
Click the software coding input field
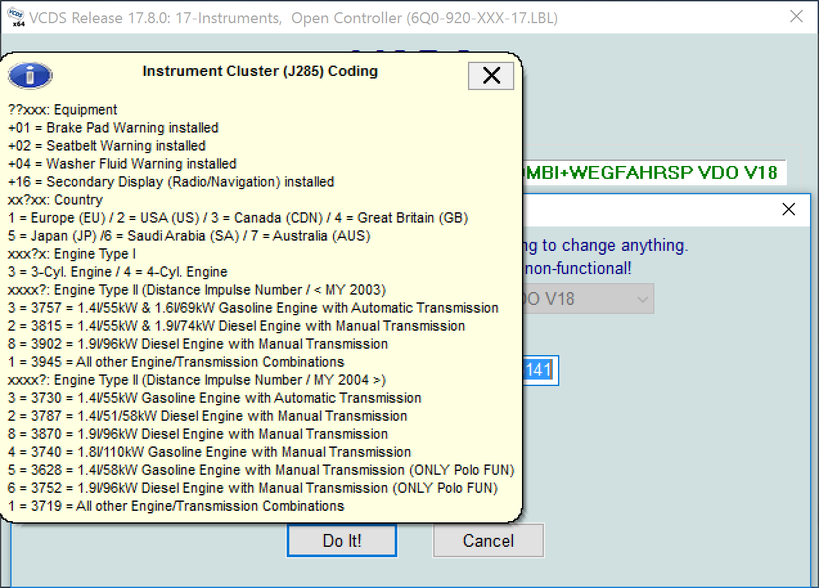tap(540, 371)
